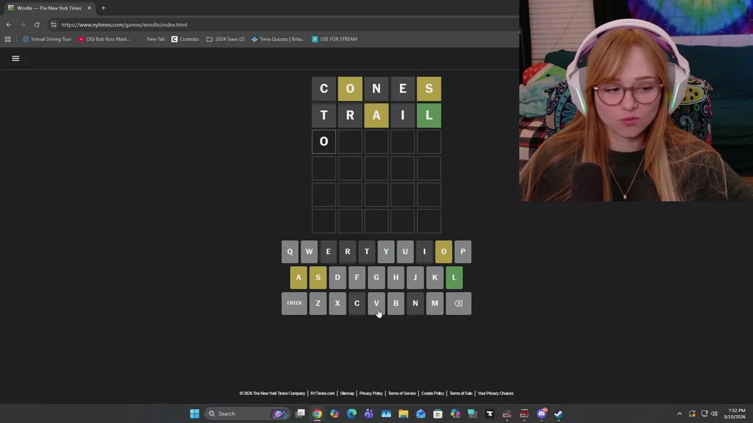The image size is (753, 423).
Task: Open the Virtual Driving Tour bookmark
Action: tap(47, 39)
